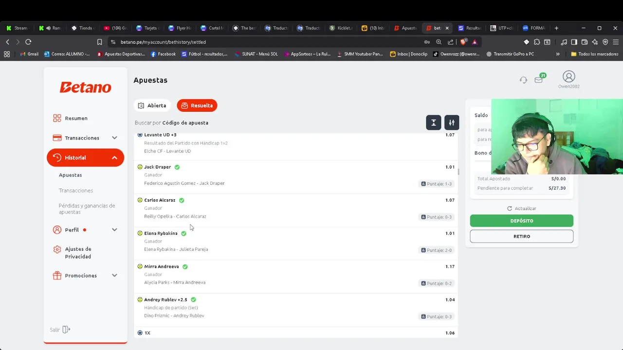Click the football icon beside 1X

[140, 333]
